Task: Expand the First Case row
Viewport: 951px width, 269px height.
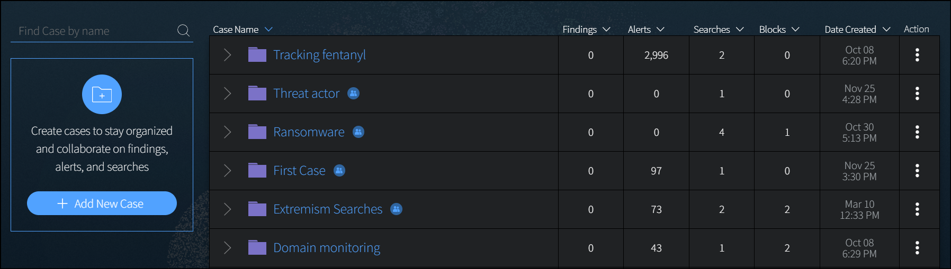Action: [228, 171]
